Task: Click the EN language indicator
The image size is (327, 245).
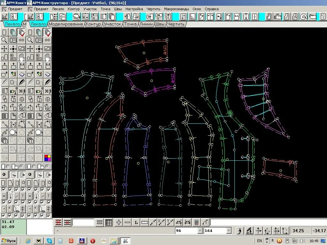Action: point(259,241)
